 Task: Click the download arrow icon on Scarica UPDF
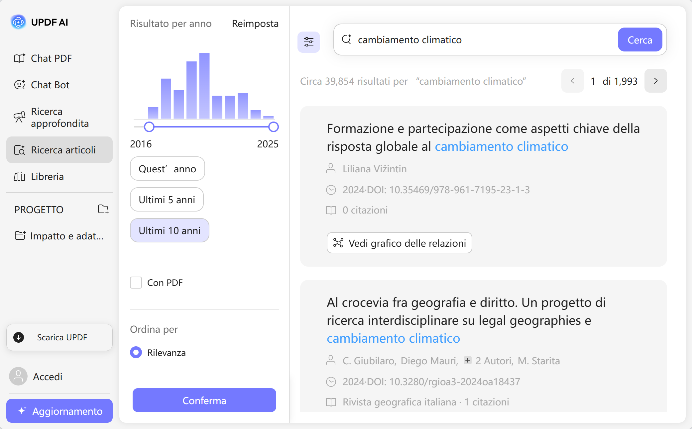(x=19, y=337)
